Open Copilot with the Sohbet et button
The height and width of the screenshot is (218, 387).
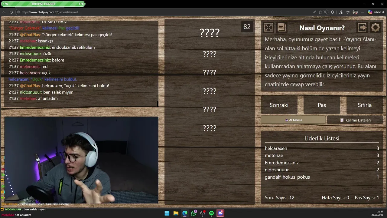point(376,12)
